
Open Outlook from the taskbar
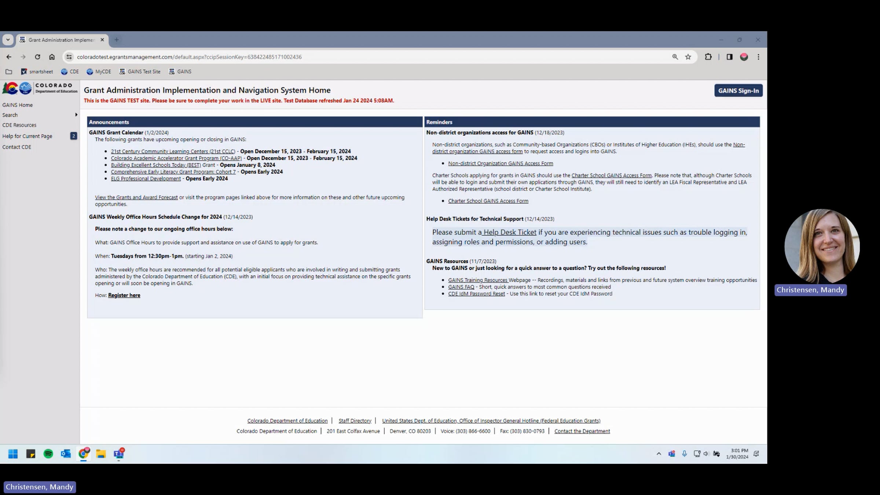(x=66, y=454)
